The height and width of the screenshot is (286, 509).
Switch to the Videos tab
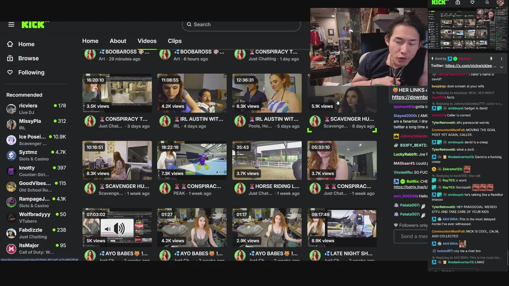(147, 41)
